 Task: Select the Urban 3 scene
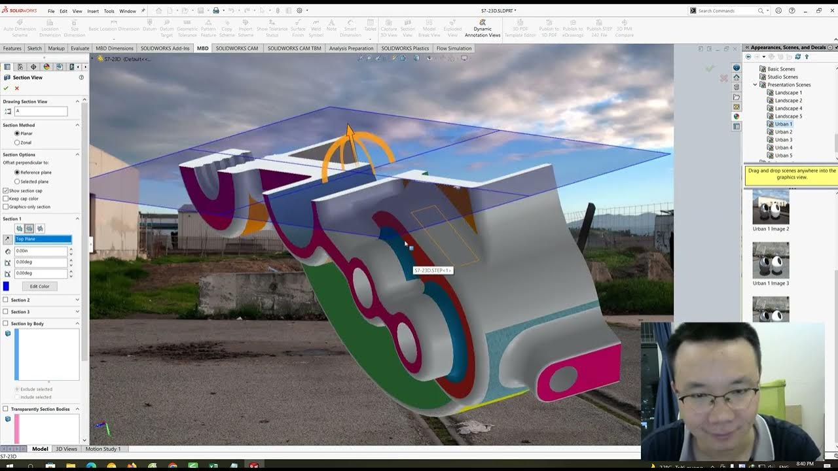point(783,139)
